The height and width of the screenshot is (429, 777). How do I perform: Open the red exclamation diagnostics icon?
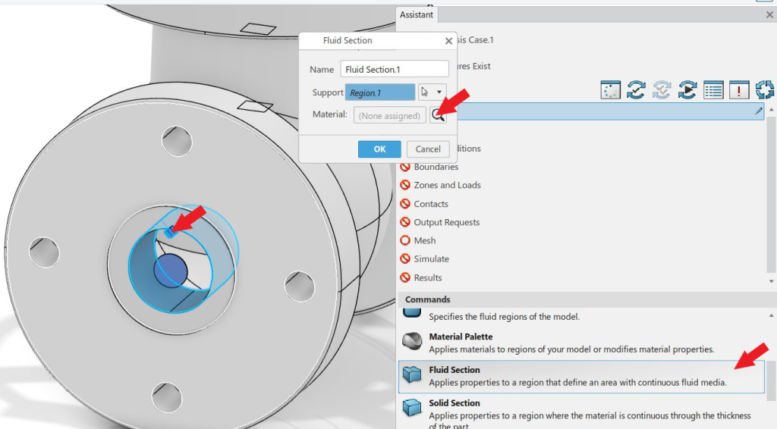(x=739, y=90)
